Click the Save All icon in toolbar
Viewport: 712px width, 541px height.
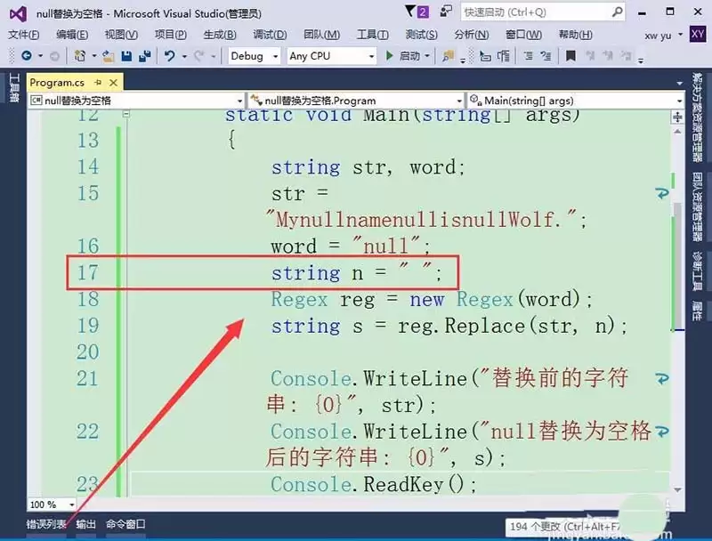tap(142, 55)
